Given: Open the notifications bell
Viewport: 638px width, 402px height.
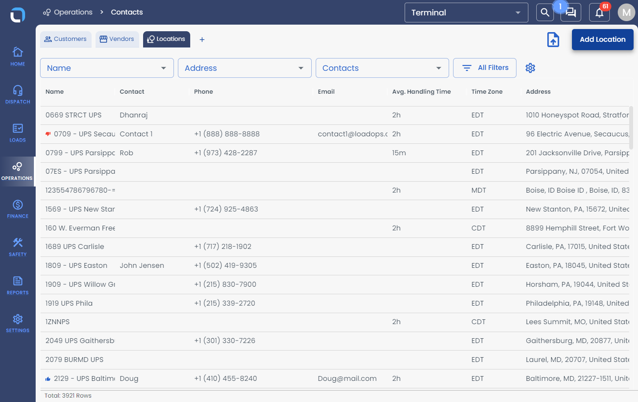Looking at the screenshot, I should point(599,12).
